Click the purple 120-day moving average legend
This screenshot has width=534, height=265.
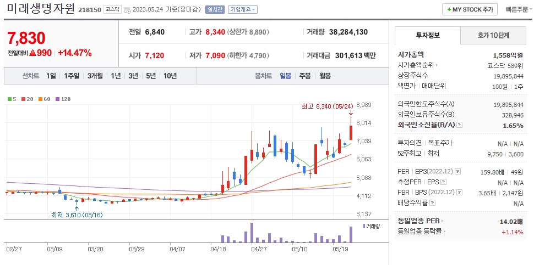(x=63, y=99)
